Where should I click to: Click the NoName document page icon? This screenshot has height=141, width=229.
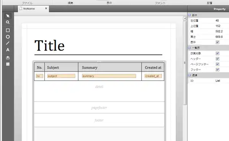pos(21,8)
